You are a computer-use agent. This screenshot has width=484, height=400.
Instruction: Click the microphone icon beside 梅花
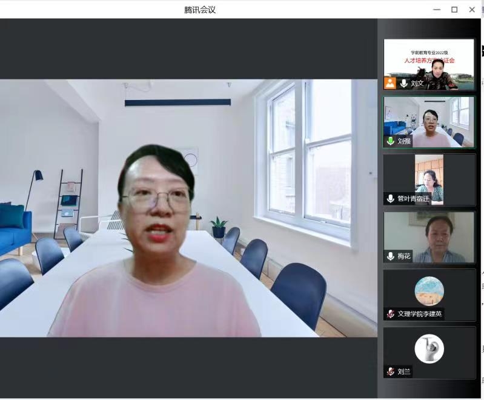391,256
